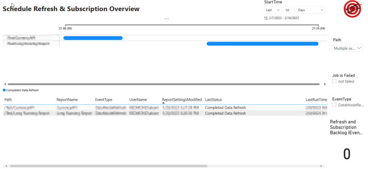Viewport: 368px width, 169px height.
Task: Click the sort arrow above ReportSettingsModified
Action: tap(164, 103)
